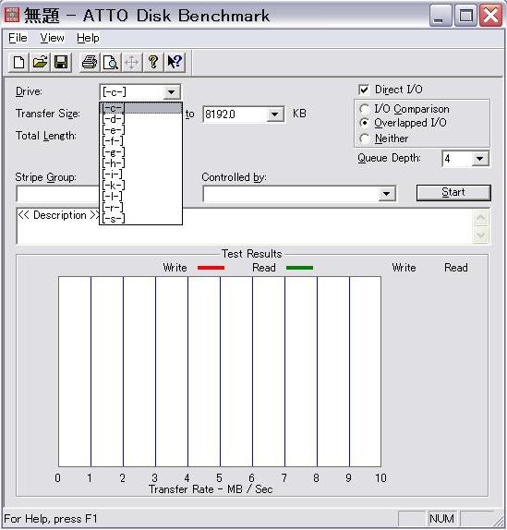The image size is (507, 530).
Task: Choose Overlapped I/O option
Action: point(364,123)
